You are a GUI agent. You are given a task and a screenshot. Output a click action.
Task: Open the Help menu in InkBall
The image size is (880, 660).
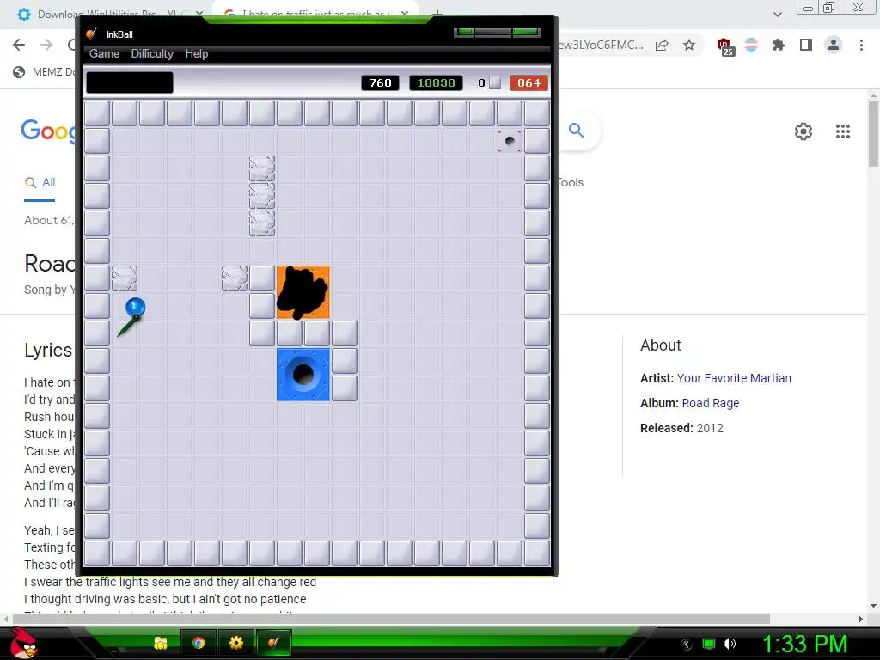coord(197,54)
